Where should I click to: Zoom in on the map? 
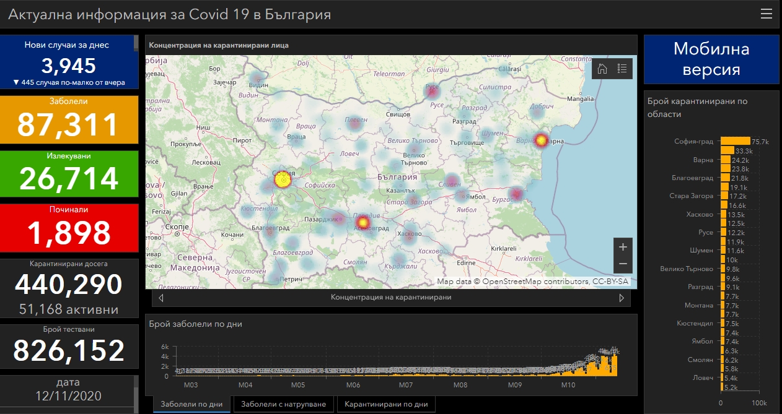[x=623, y=247]
